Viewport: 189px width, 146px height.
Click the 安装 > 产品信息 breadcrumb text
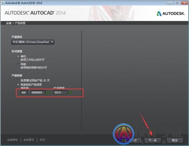(16, 23)
